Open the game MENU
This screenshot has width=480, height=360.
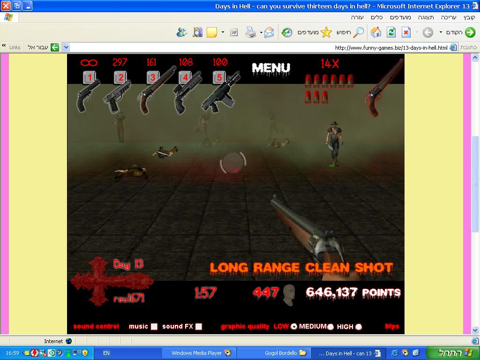[x=271, y=68]
